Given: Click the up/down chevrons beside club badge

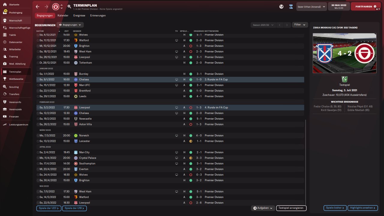Looking at the screenshot, I should (62, 7).
